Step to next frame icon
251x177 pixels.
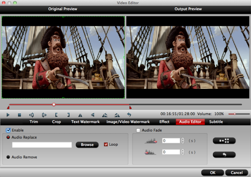pos(44,115)
